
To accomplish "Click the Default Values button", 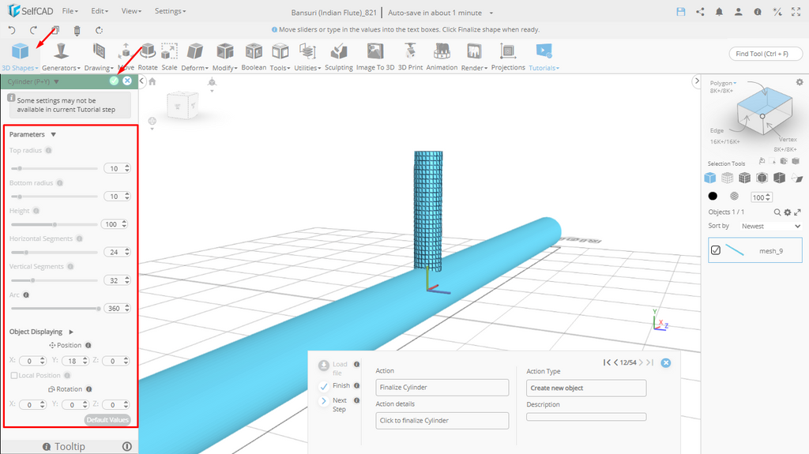I will pos(107,420).
